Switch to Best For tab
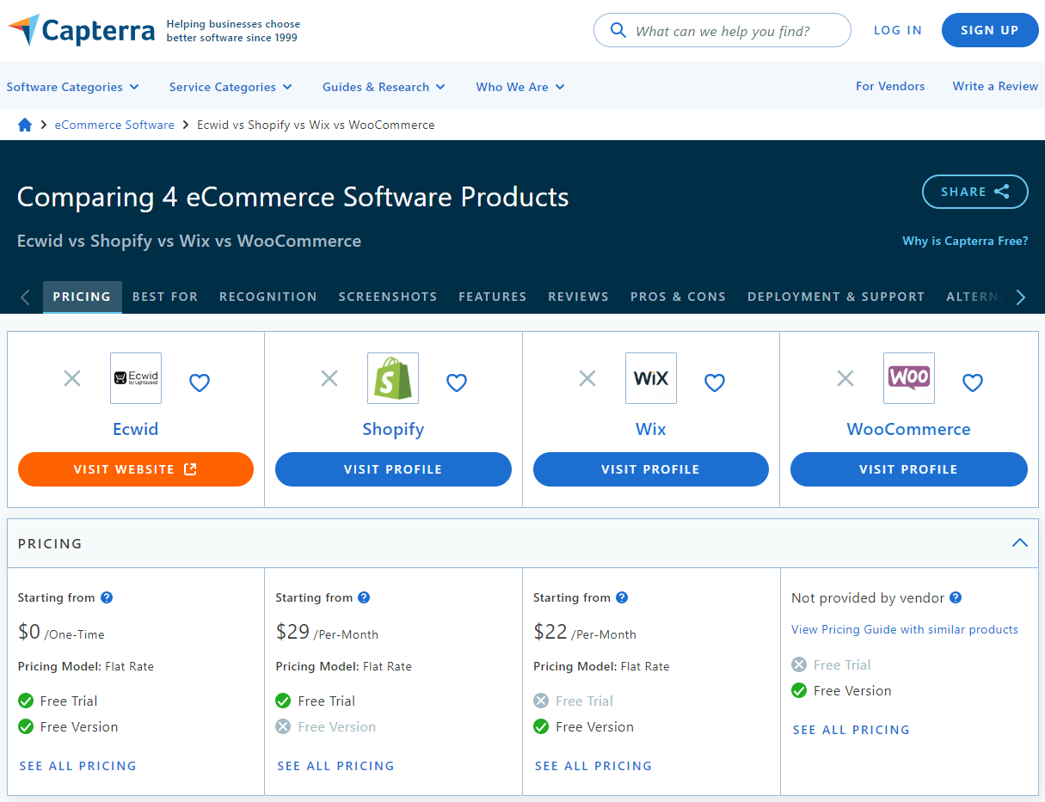Image resolution: width=1045 pixels, height=802 pixels. [165, 297]
